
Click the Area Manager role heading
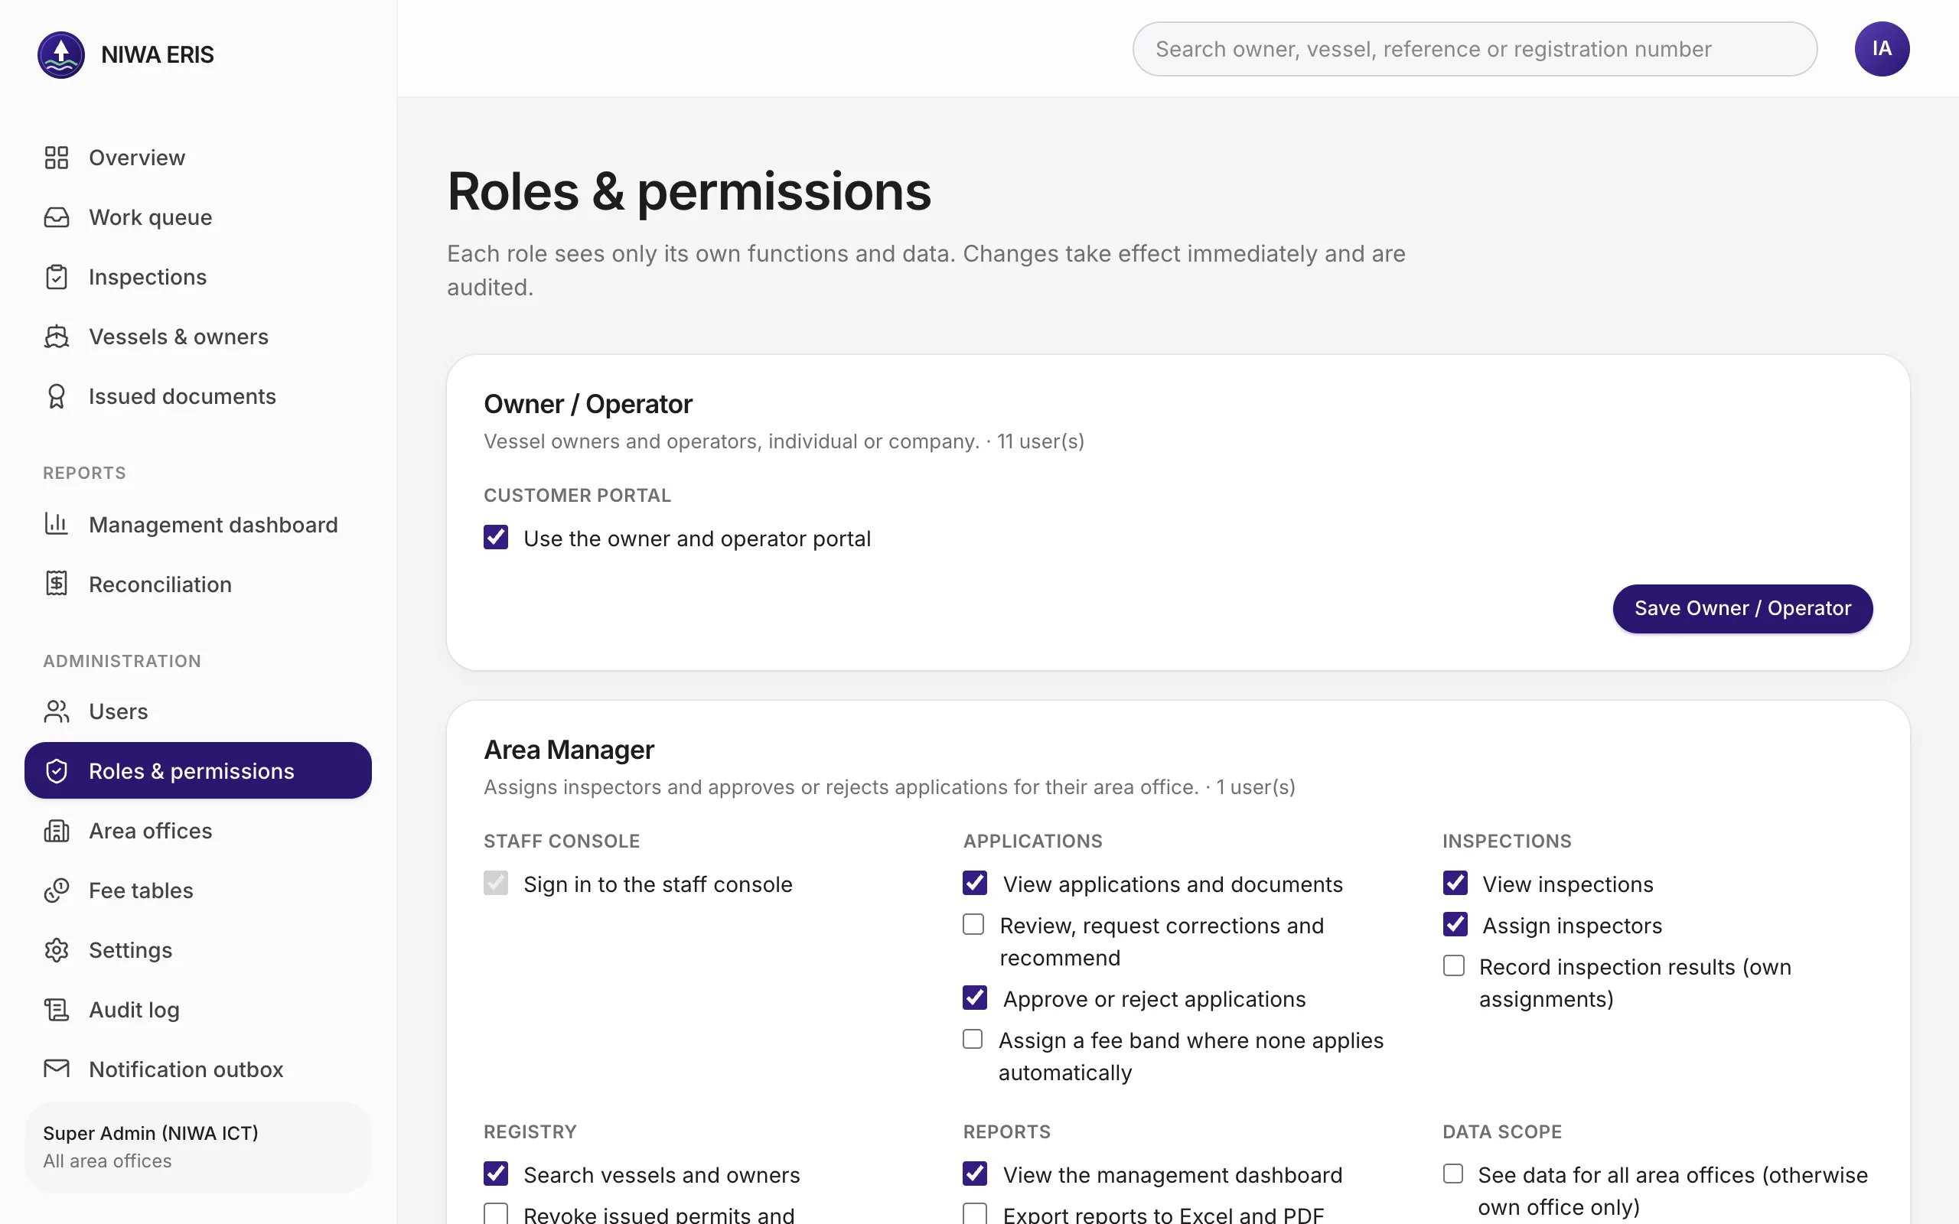tap(569, 750)
